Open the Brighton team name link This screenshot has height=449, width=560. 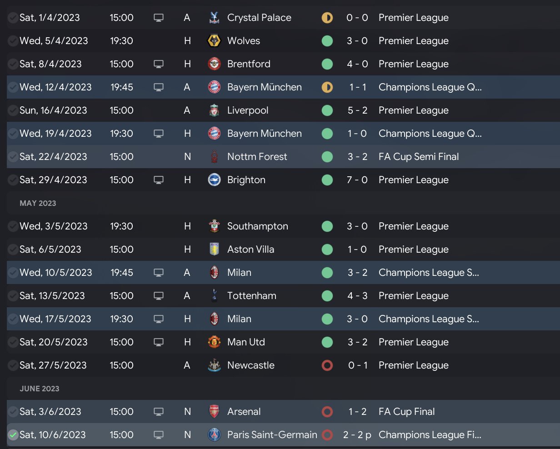click(x=246, y=180)
